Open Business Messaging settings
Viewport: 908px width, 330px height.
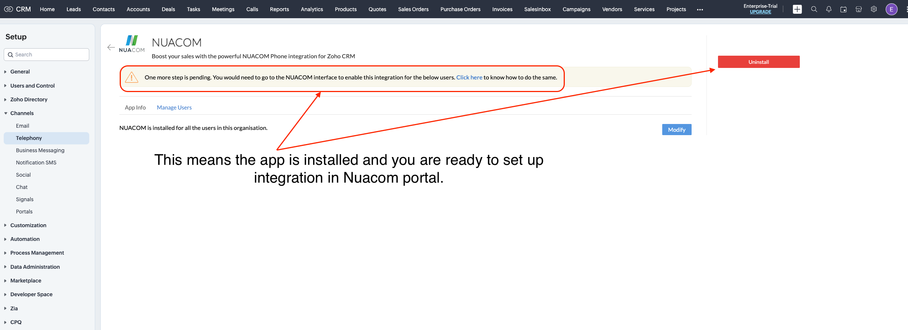coord(40,150)
